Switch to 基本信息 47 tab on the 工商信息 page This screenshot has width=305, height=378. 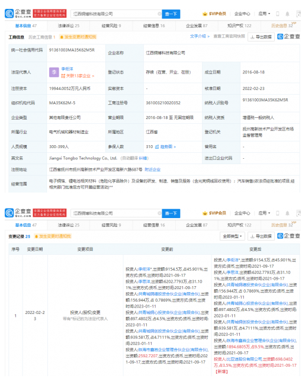(x=26, y=26)
